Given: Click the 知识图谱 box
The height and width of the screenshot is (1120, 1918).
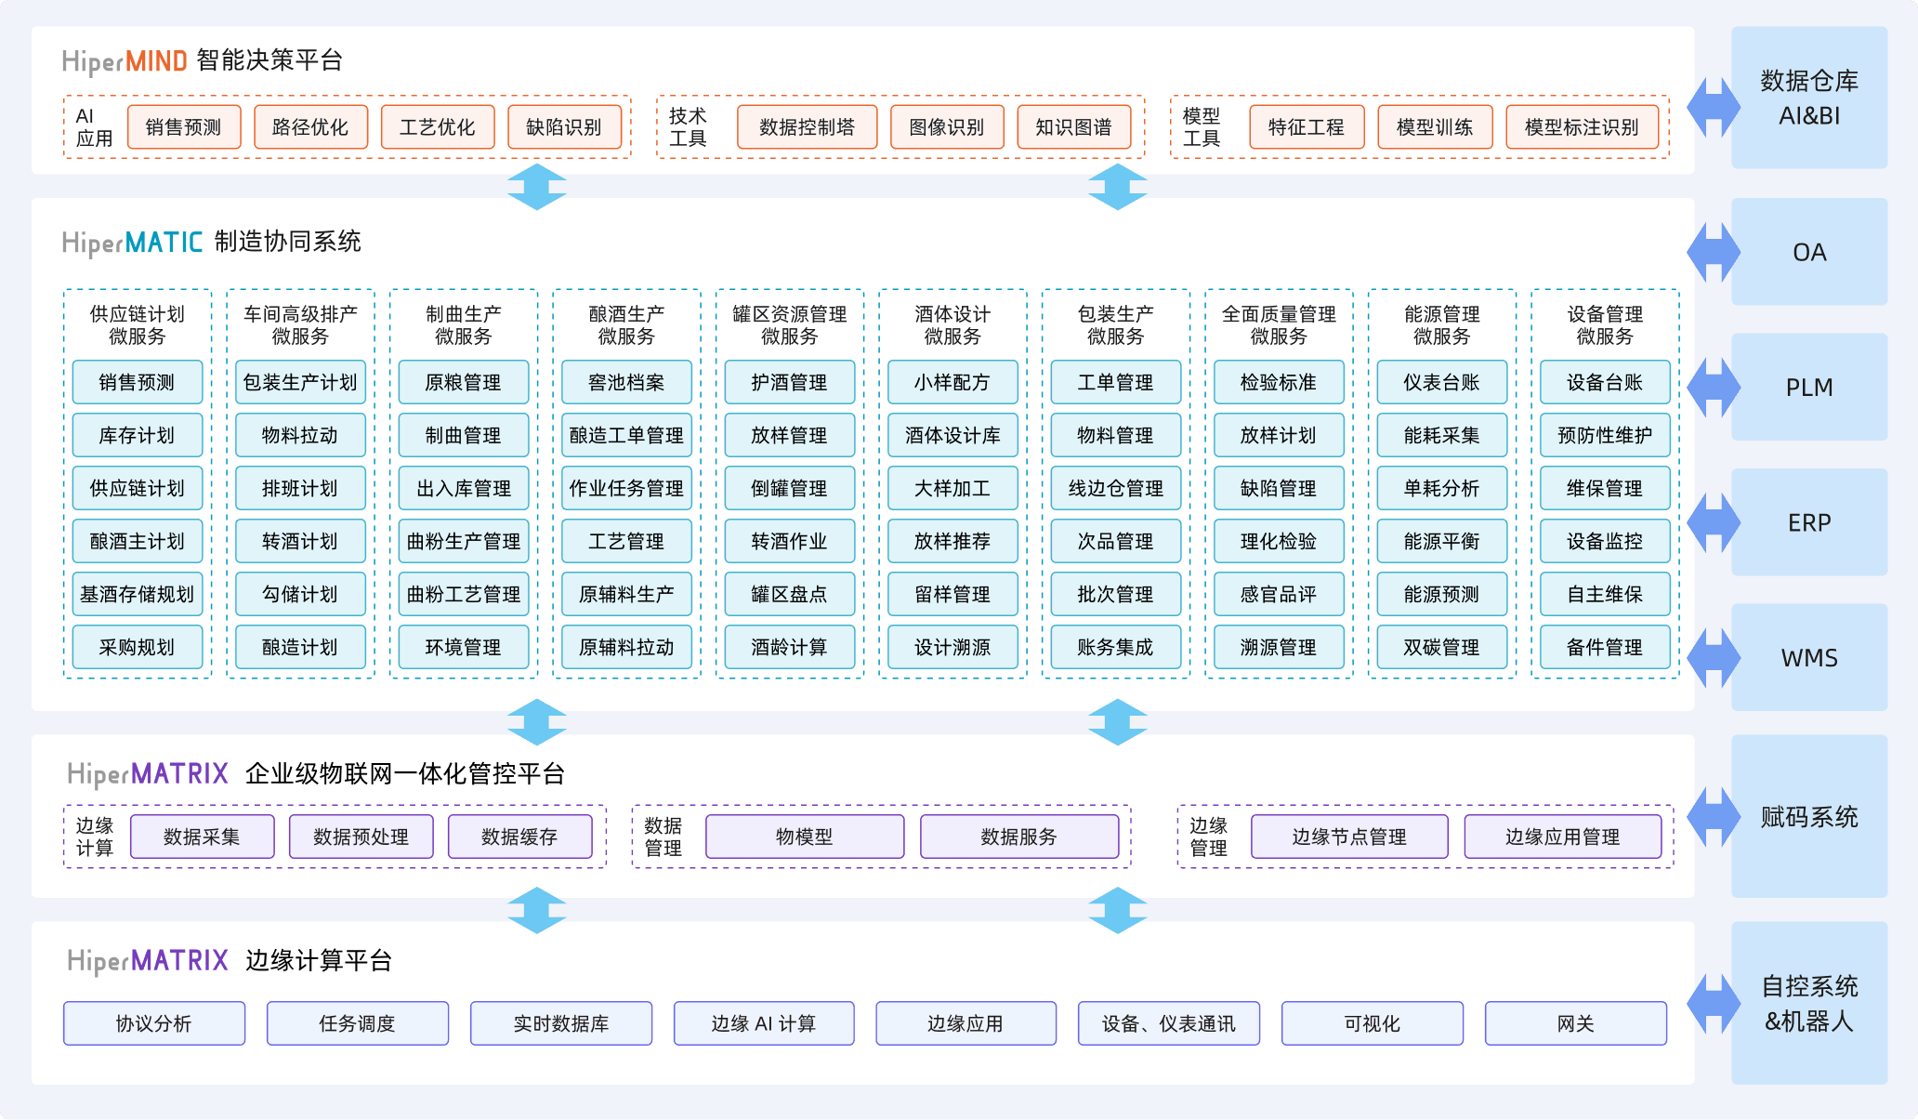Looking at the screenshot, I should pyautogui.click(x=1074, y=127).
